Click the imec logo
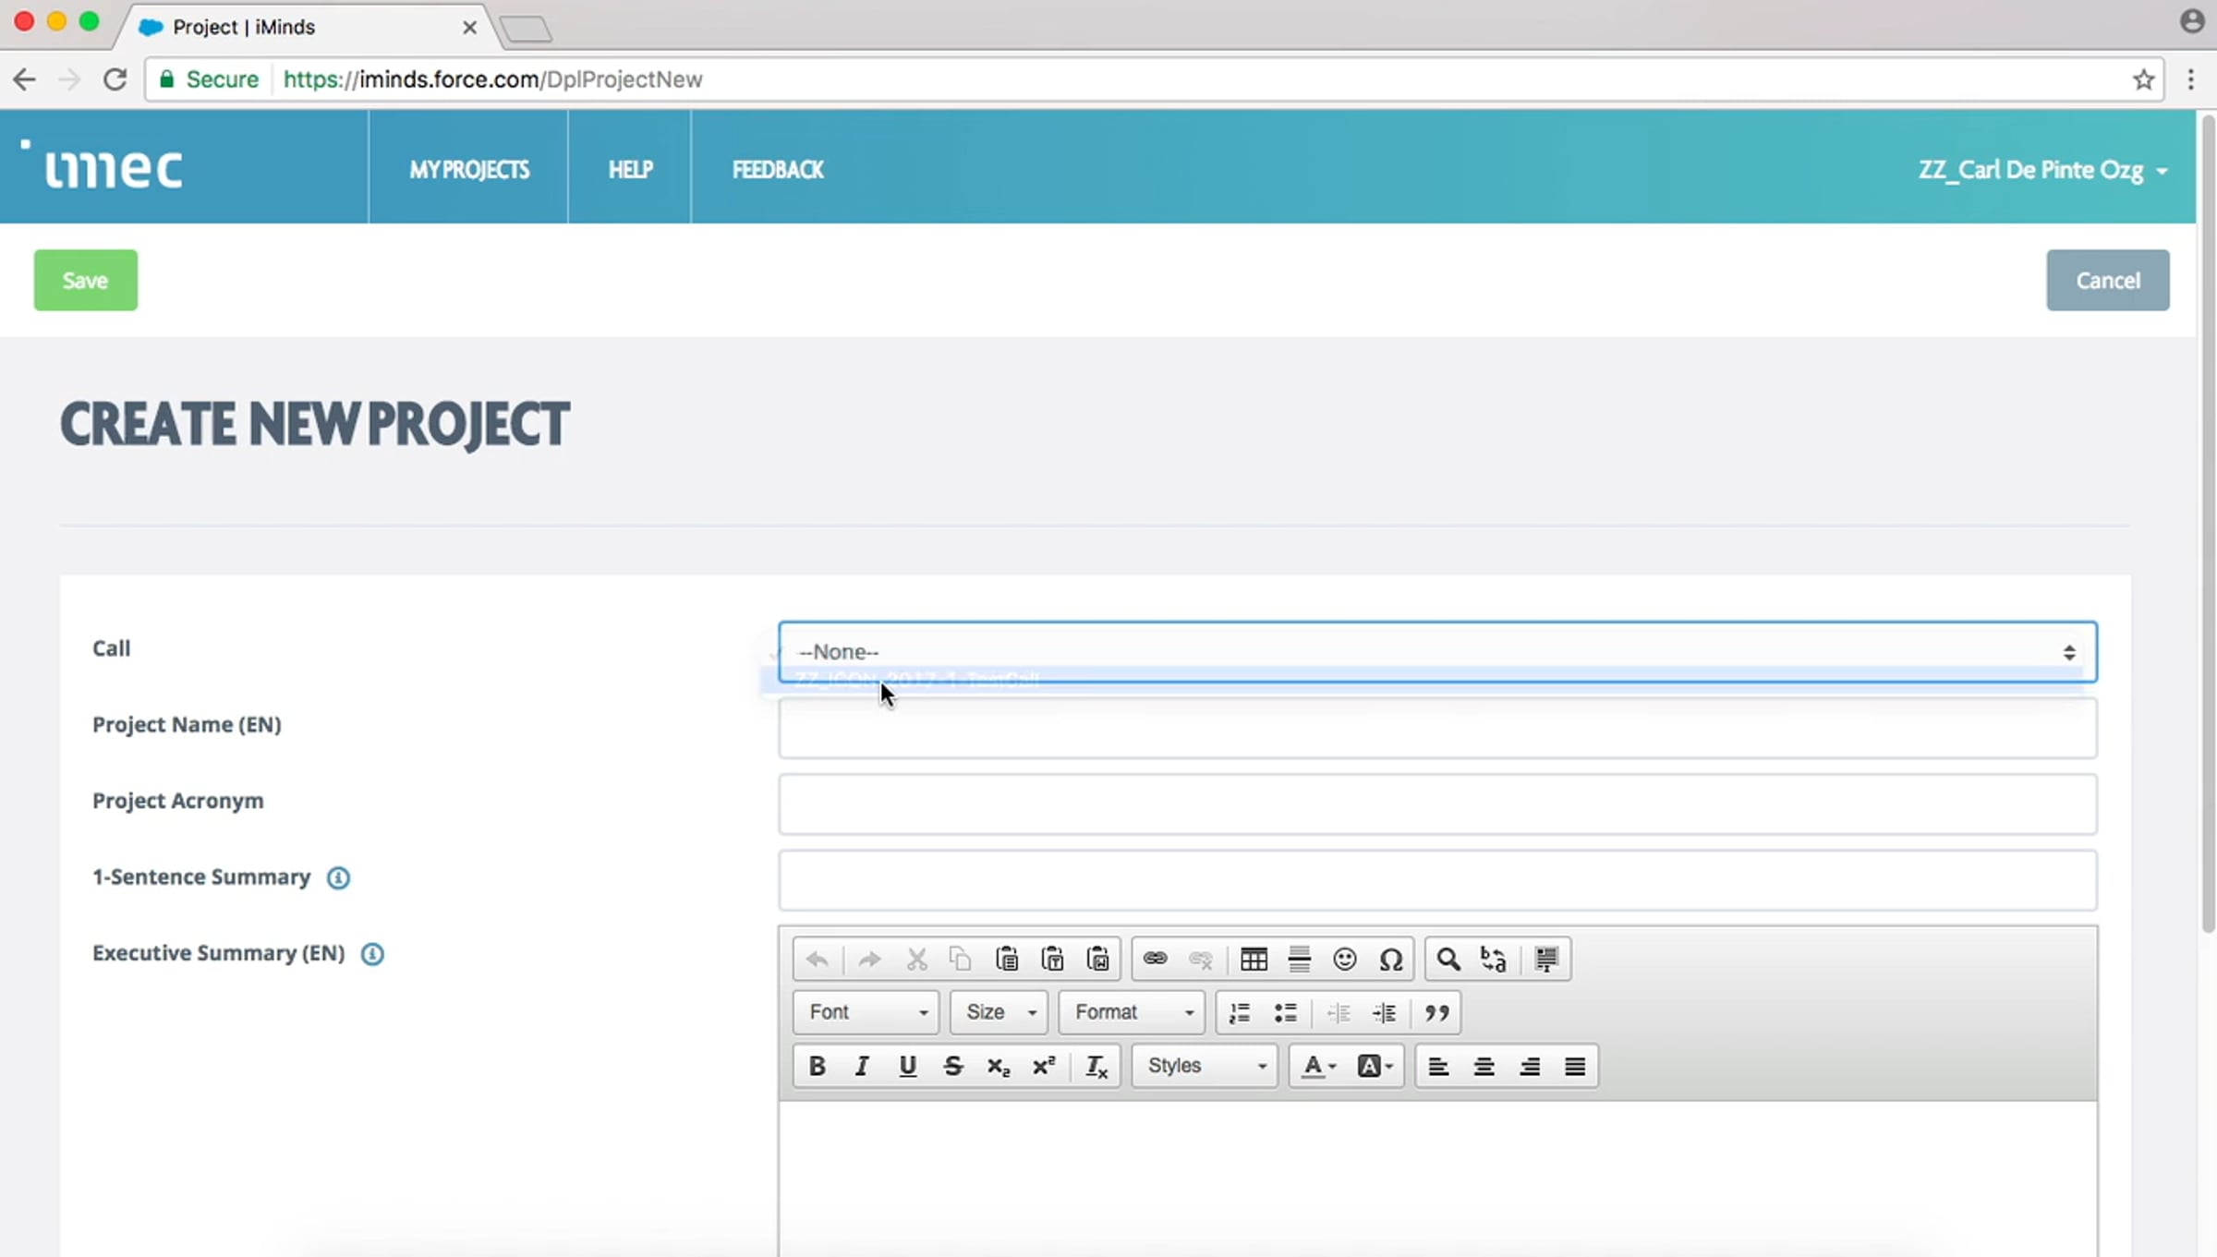The image size is (2217, 1257). [x=103, y=164]
